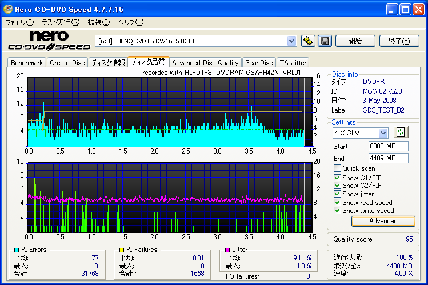This screenshot has width=428, height=285.
Task: Click the cyan PI Errors legend swatch
Action: (17, 250)
